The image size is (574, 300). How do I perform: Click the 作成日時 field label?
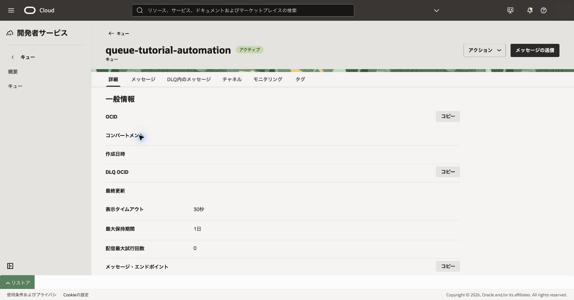pos(115,154)
